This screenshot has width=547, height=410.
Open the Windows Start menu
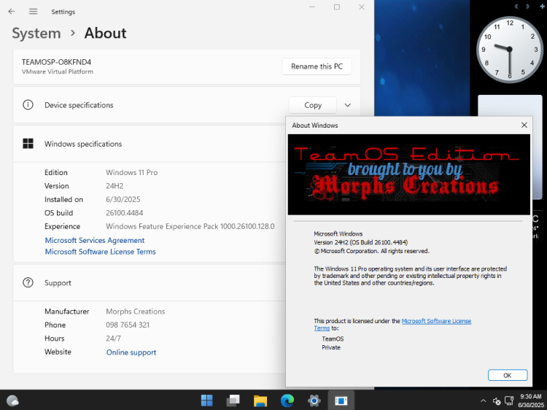[x=207, y=401]
